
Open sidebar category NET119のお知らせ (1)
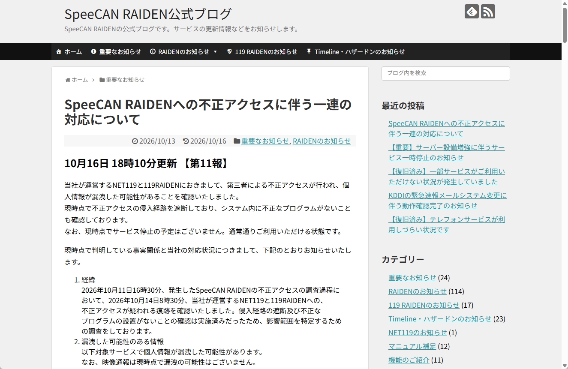pos(418,333)
